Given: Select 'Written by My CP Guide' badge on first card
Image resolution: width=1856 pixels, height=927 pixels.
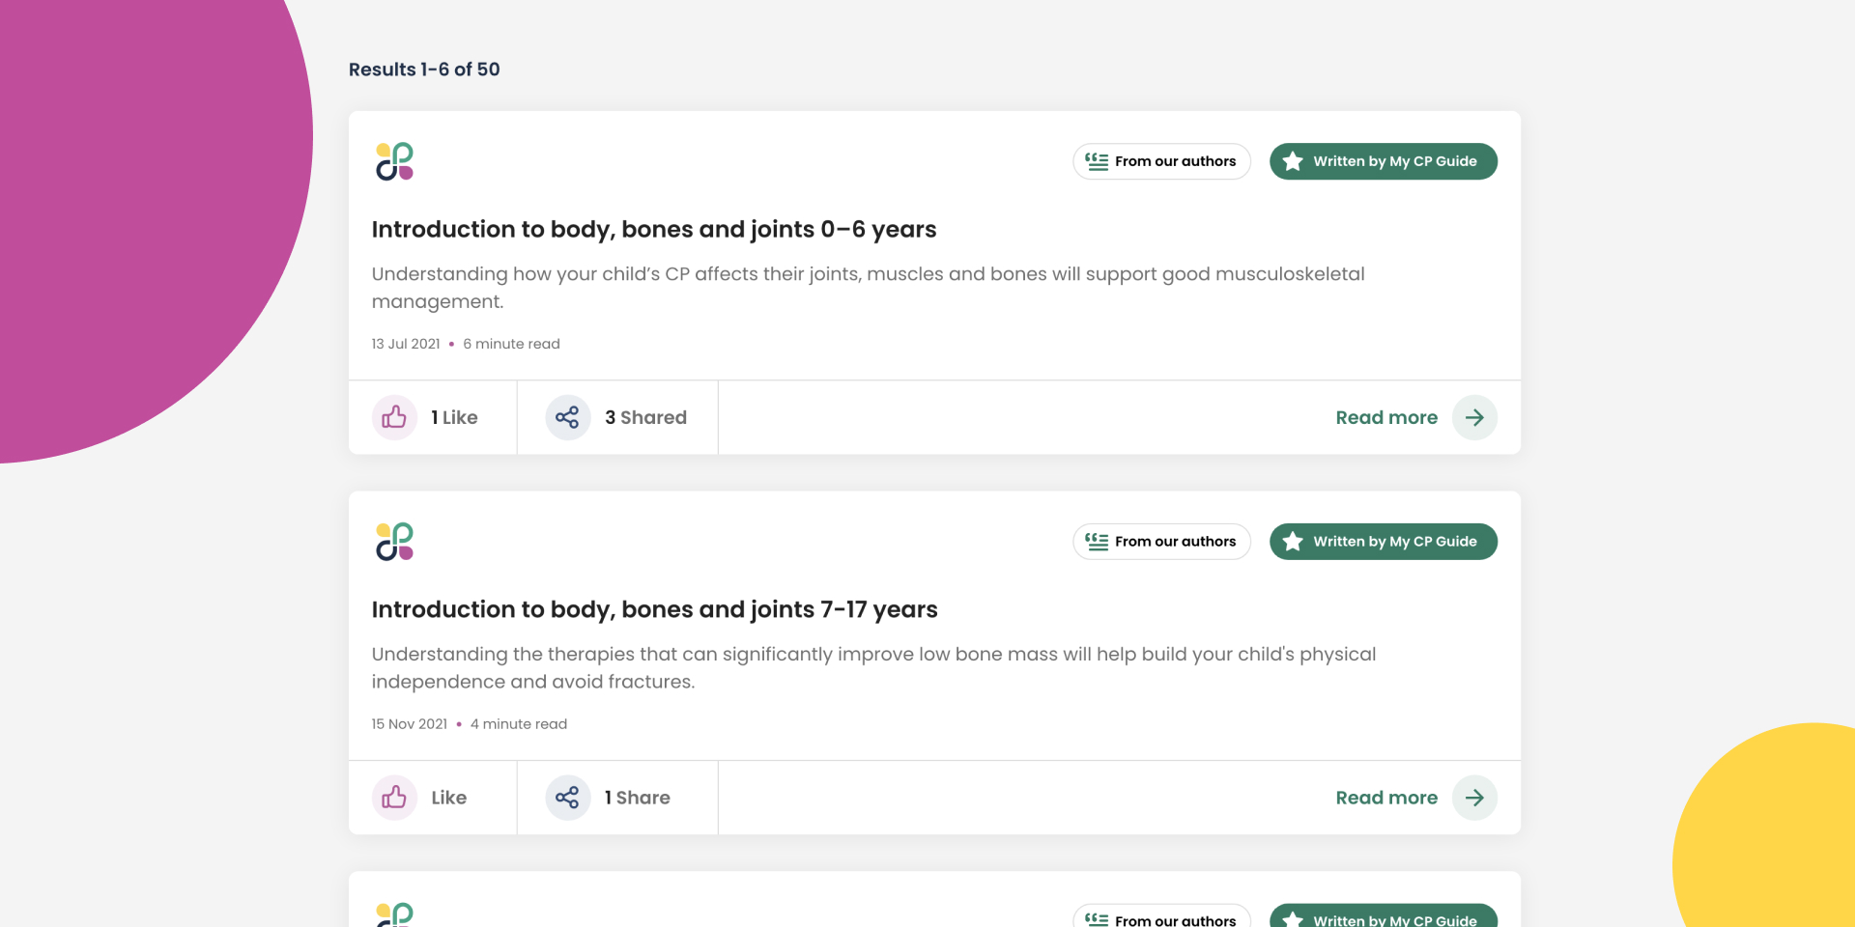Looking at the screenshot, I should 1383,161.
